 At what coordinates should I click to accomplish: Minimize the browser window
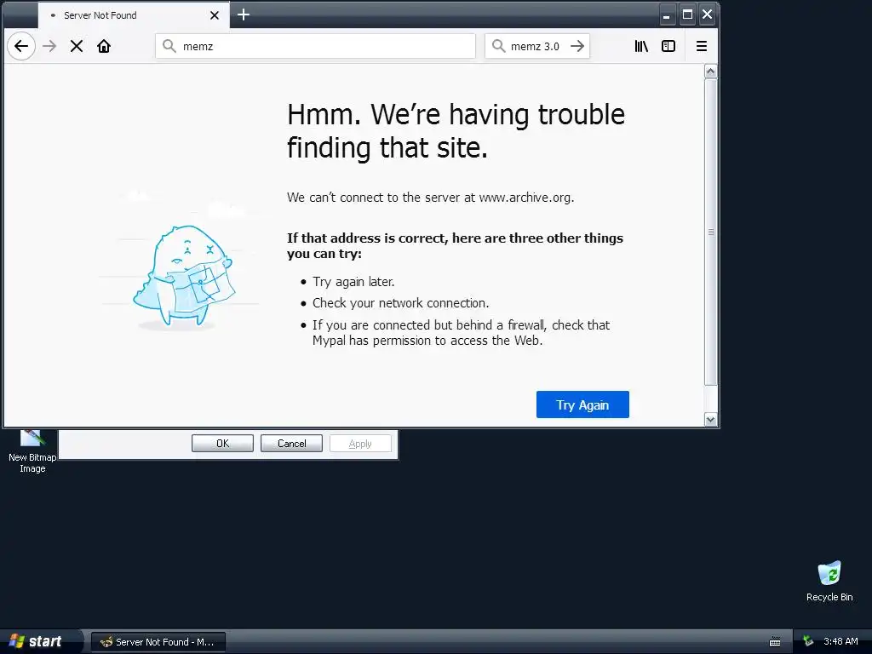click(x=668, y=15)
